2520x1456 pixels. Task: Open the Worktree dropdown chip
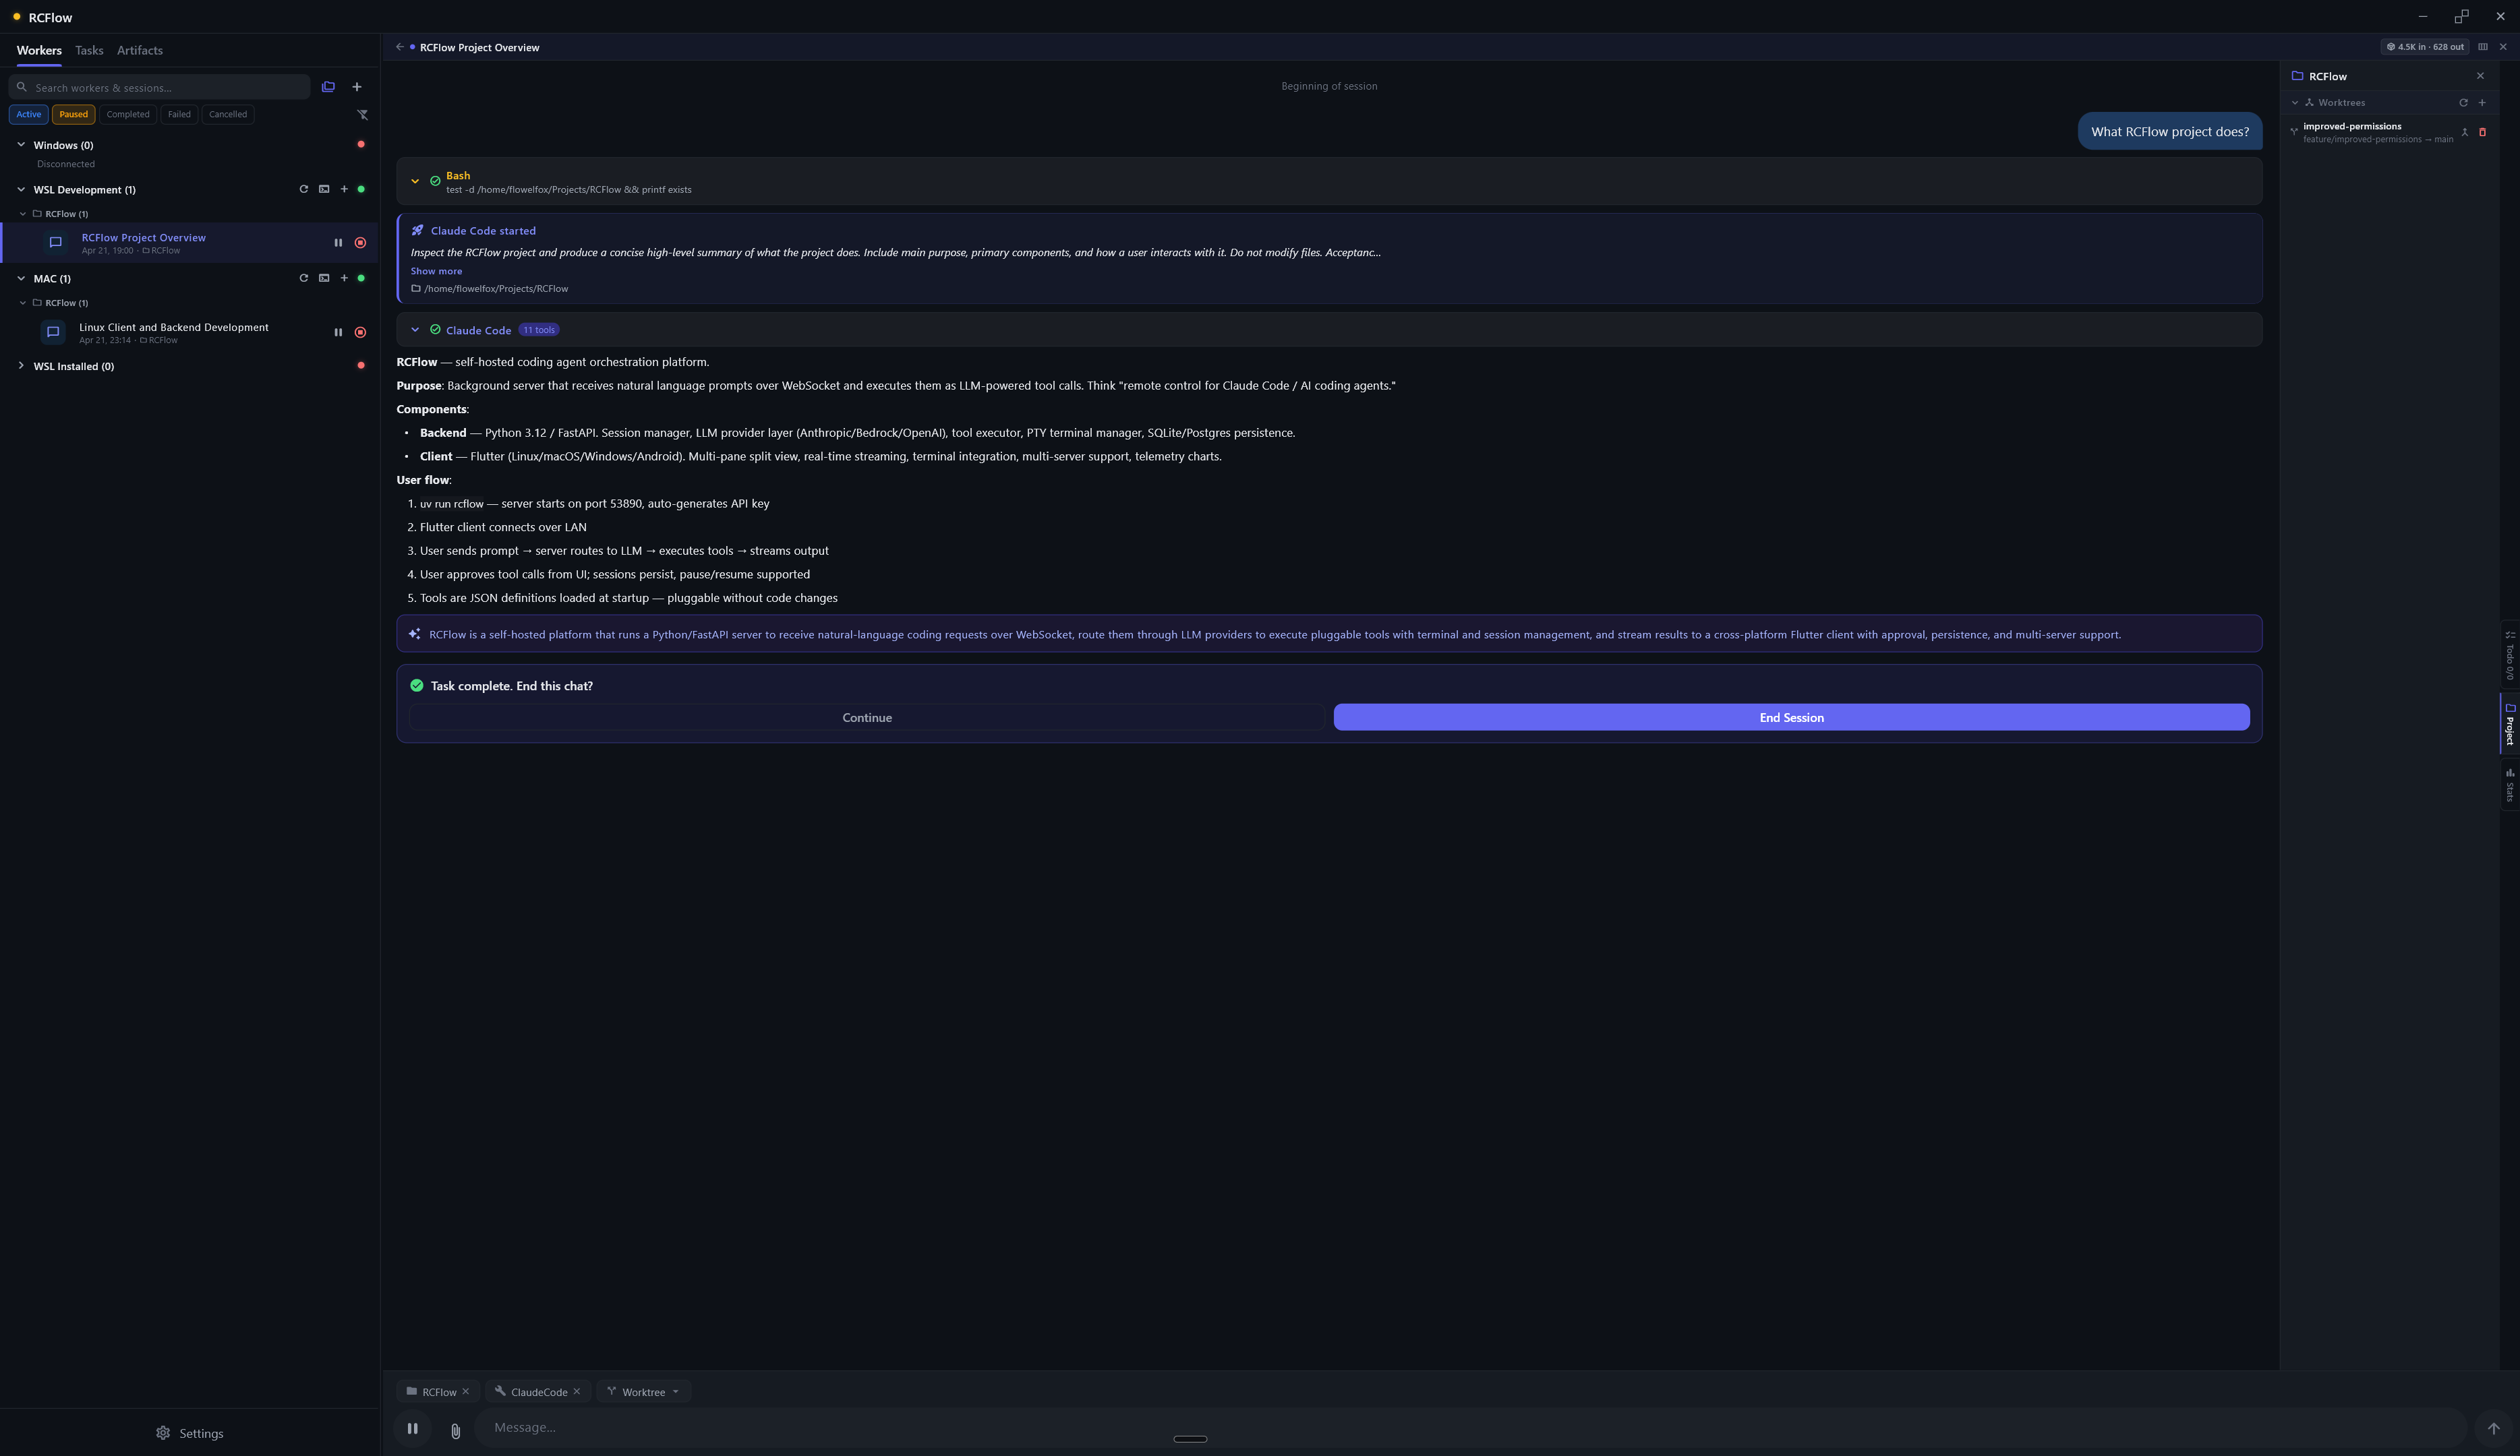[644, 1391]
